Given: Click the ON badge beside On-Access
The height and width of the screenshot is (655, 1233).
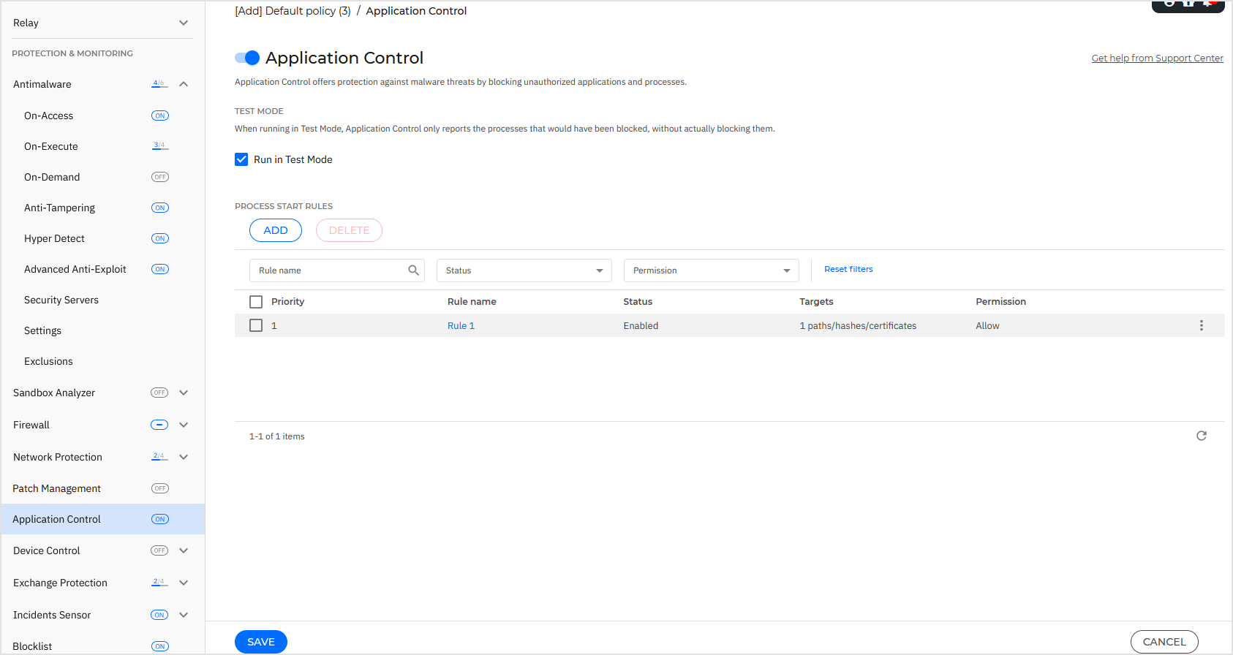Looking at the screenshot, I should point(160,116).
